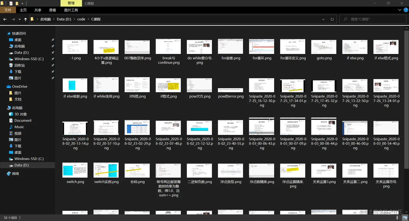Image resolution: width=409 pixels, height=221 pixels.
Task: Select the 管理 contextual tab
Action: pos(71,3)
